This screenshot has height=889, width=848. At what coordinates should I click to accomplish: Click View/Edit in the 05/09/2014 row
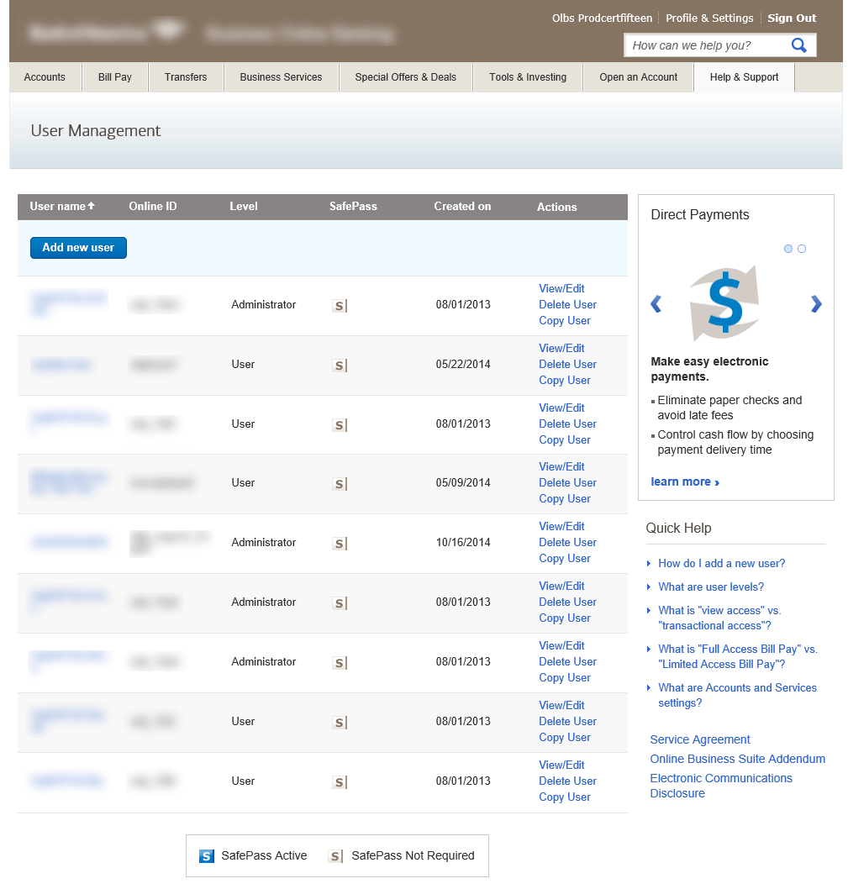(x=561, y=466)
